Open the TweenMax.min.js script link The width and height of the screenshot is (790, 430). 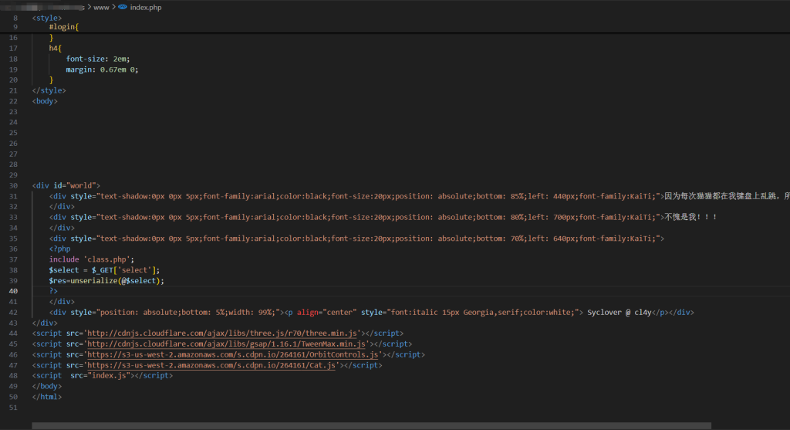228,344
